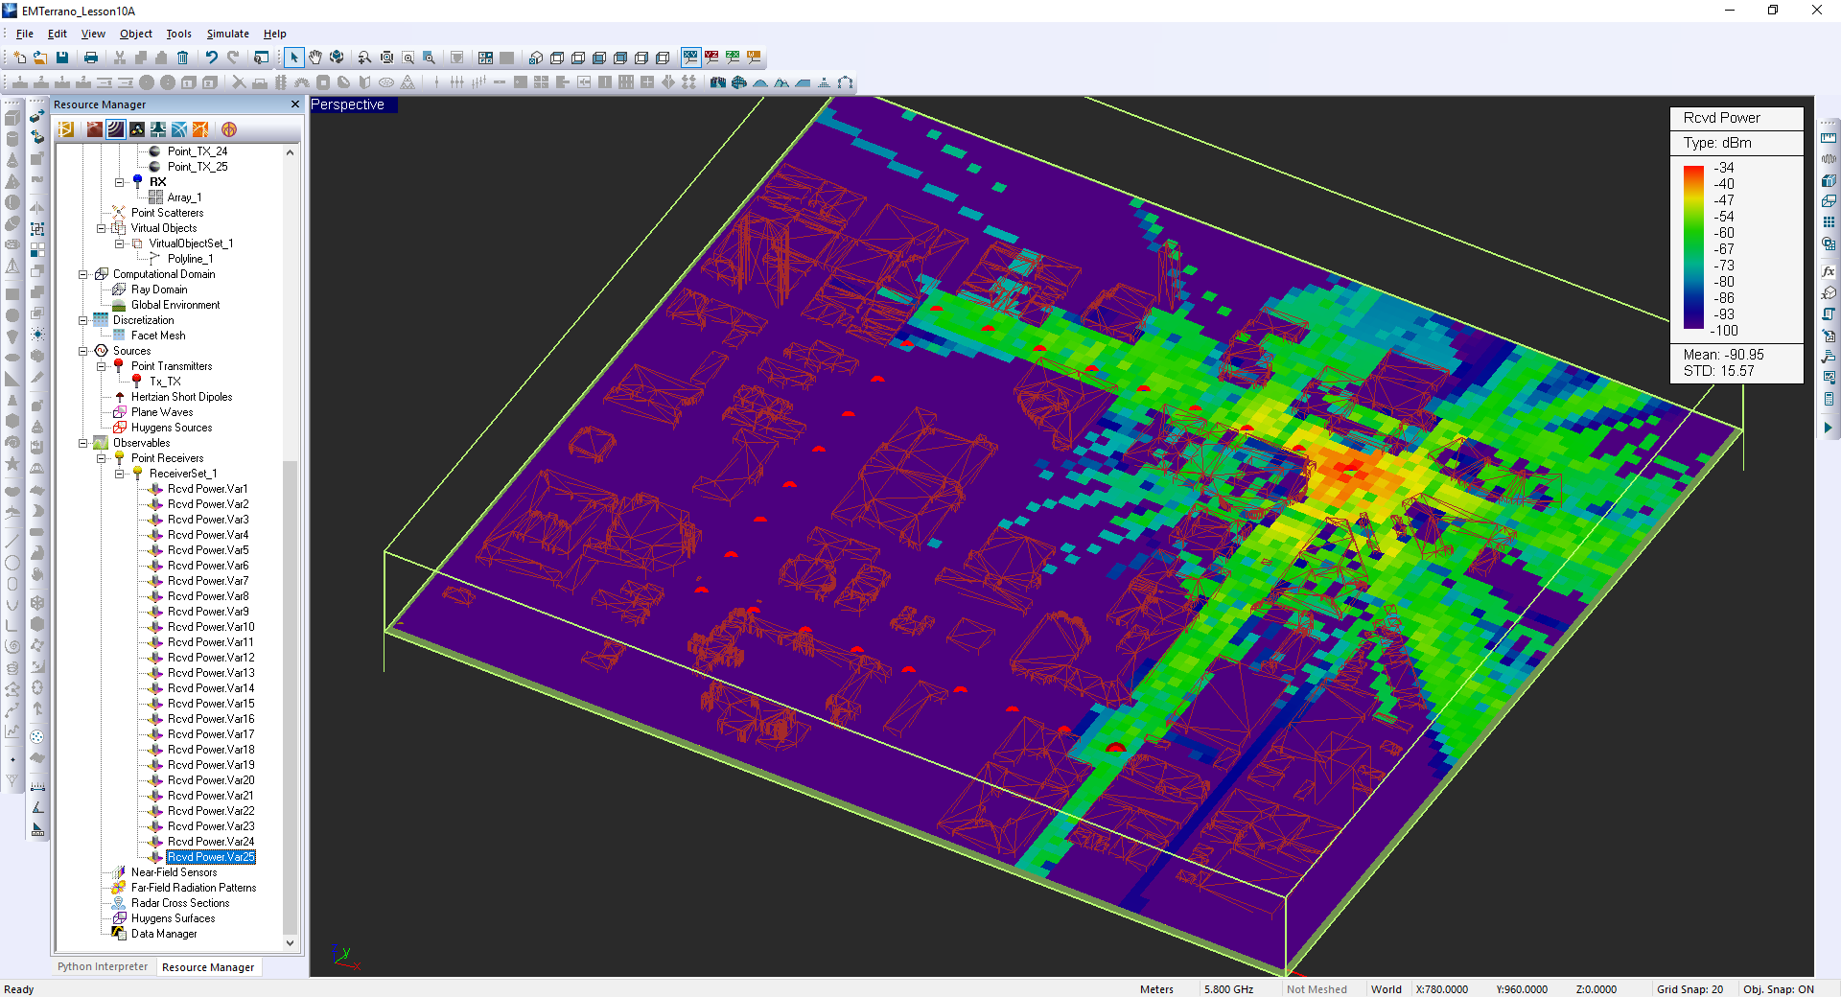Screen dimensions: 1841x997
Task: Toggle Obj. Snap in status bar
Action: pyautogui.click(x=1778, y=989)
